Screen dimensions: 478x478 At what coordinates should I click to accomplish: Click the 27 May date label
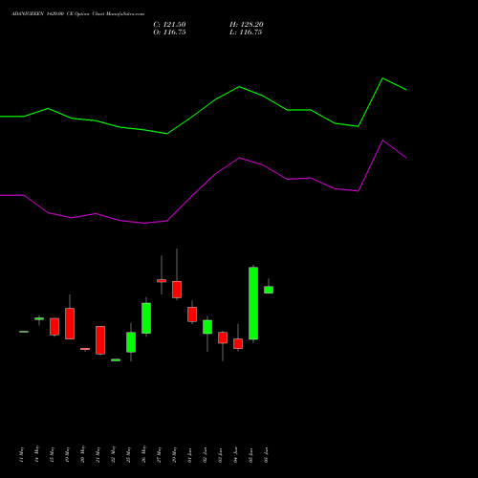159,454
